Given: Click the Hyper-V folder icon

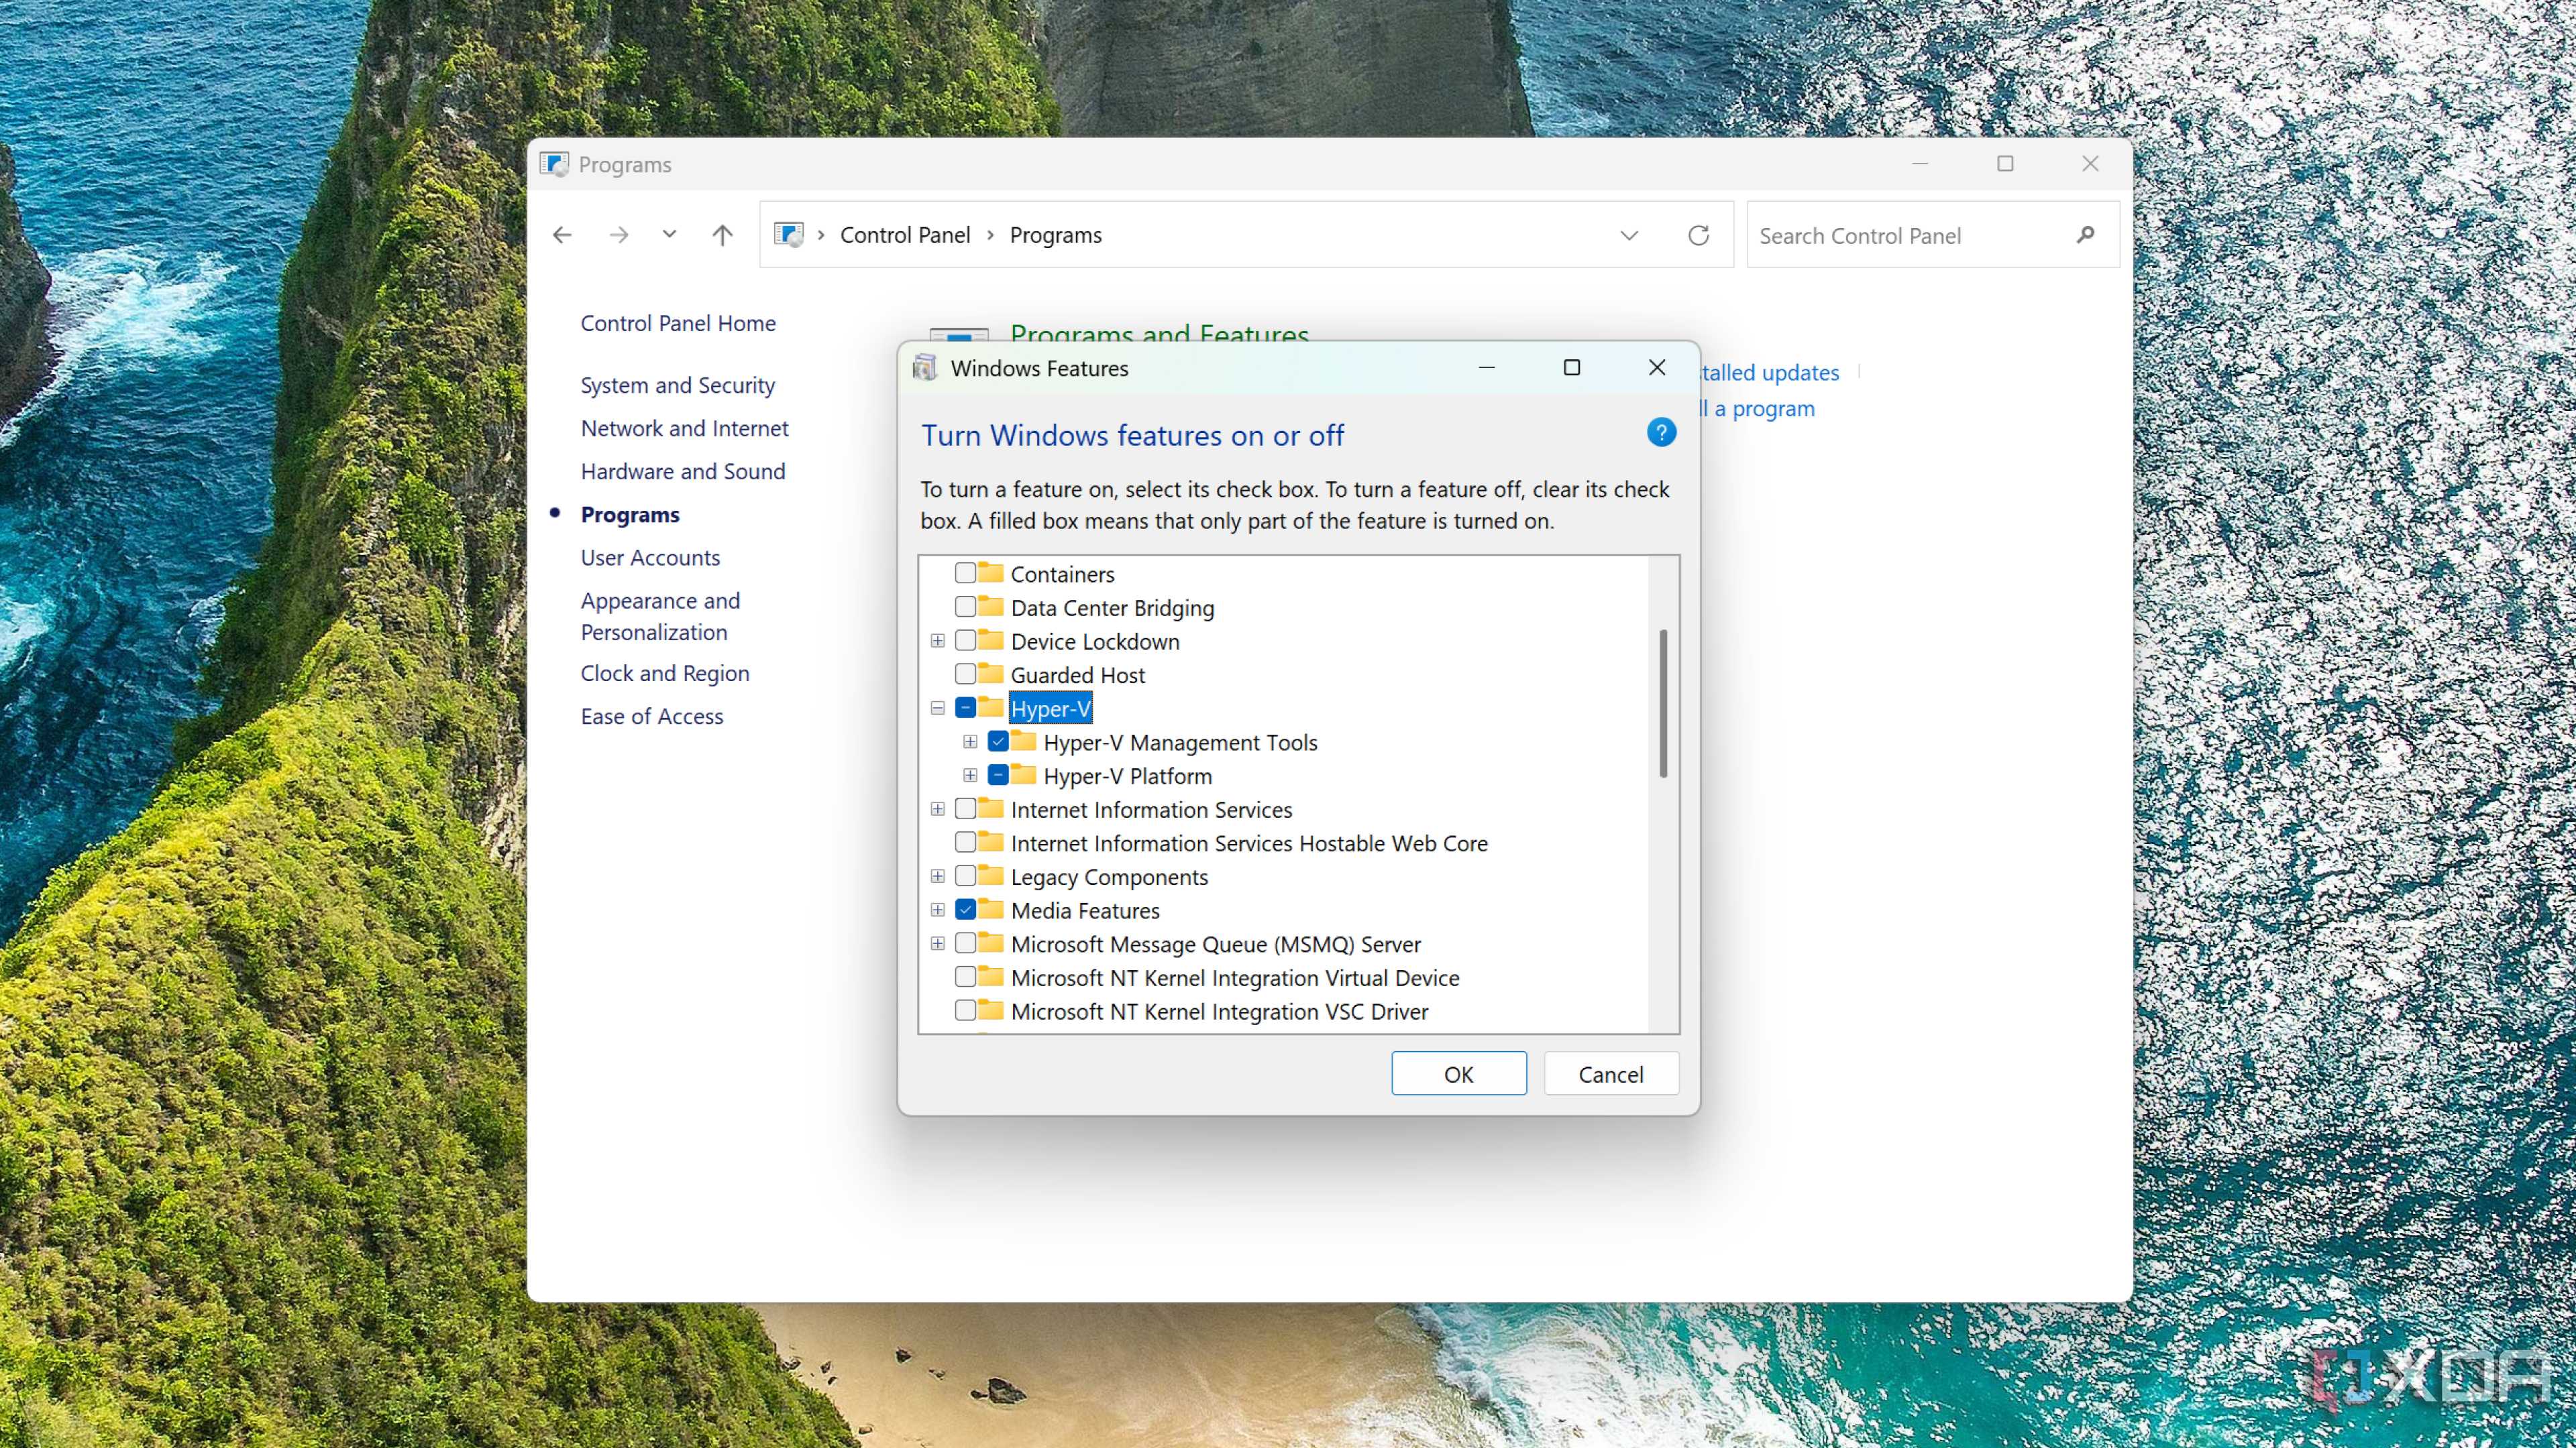Looking at the screenshot, I should [x=990, y=707].
